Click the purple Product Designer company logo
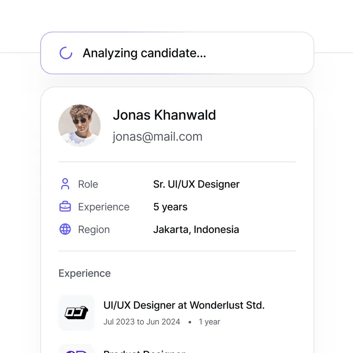This screenshot has width=353, height=353. [x=76, y=349]
